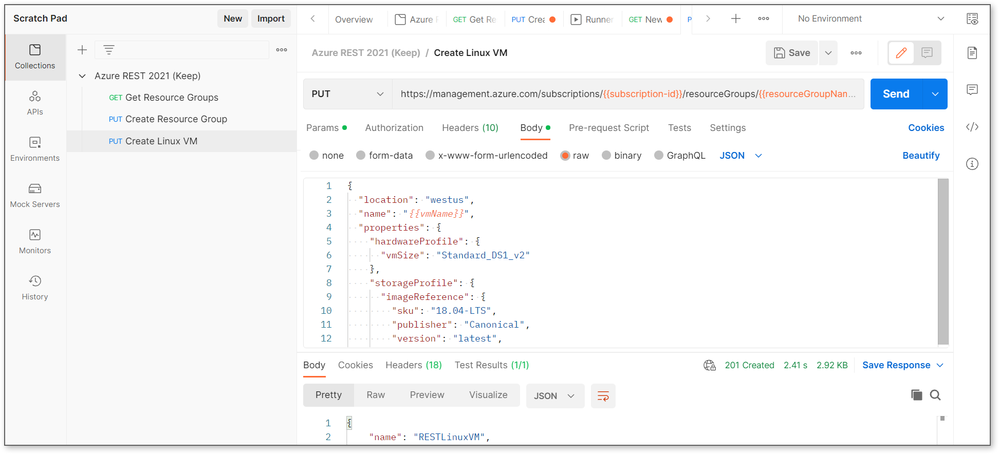
Task: Go to next tabs with right chevron
Action: pos(708,18)
